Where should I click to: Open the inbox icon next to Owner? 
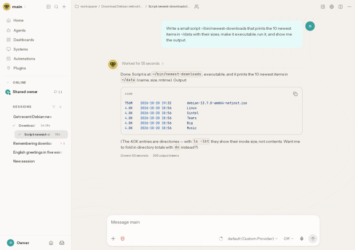click(x=62, y=243)
